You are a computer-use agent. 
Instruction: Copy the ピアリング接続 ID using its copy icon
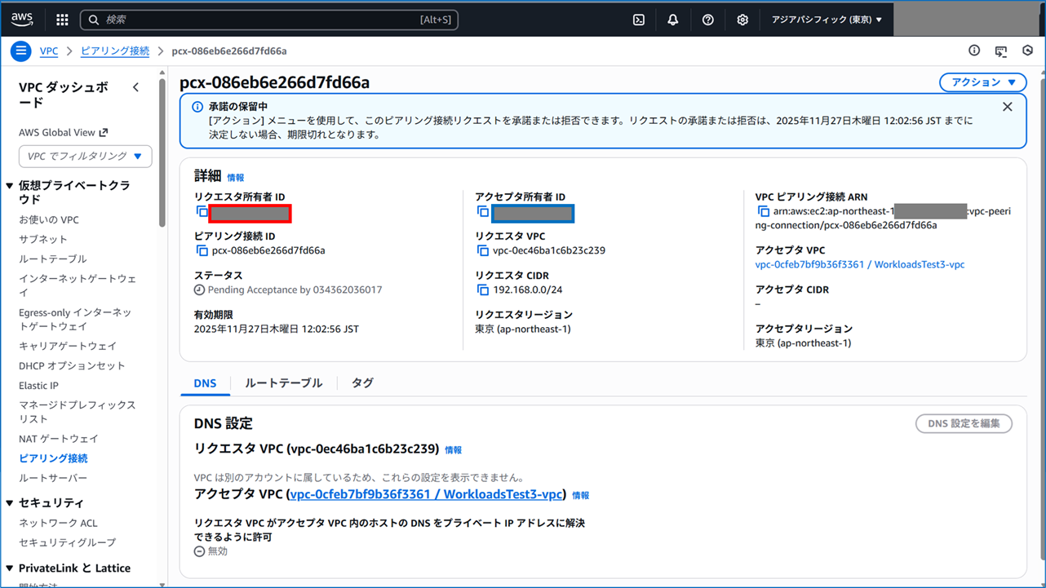[201, 251]
